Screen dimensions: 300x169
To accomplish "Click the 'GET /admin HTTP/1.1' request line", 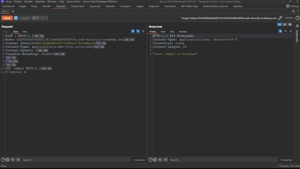I will point(23,69).
